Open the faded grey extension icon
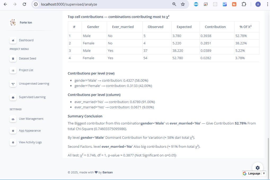This screenshot has width=270, height=180. [x=215, y=4]
